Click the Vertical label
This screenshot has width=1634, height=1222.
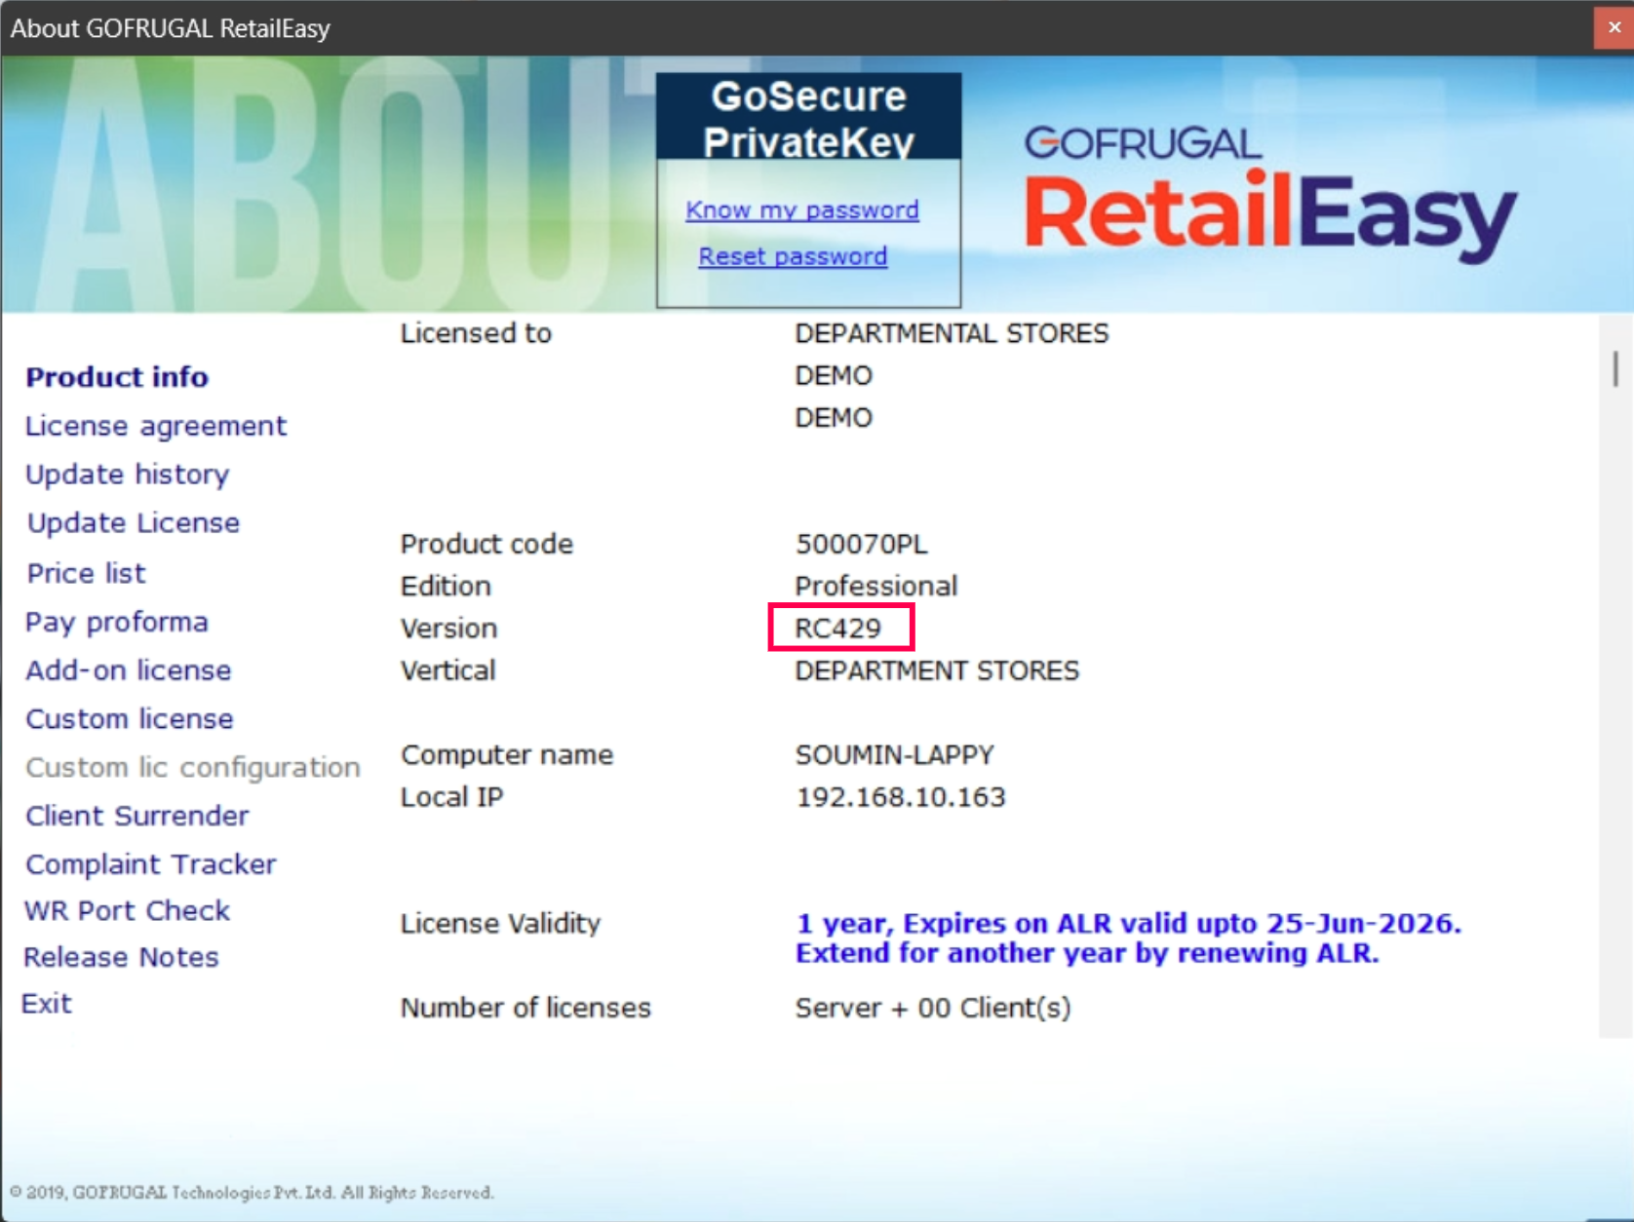[x=447, y=670]
